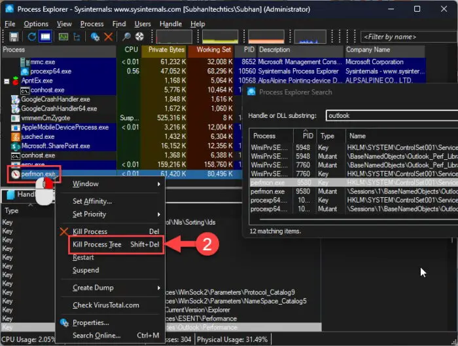Collapse the ApntEx.exe process tree node
The height and width of the screenshot is (346, 458).
7,81
